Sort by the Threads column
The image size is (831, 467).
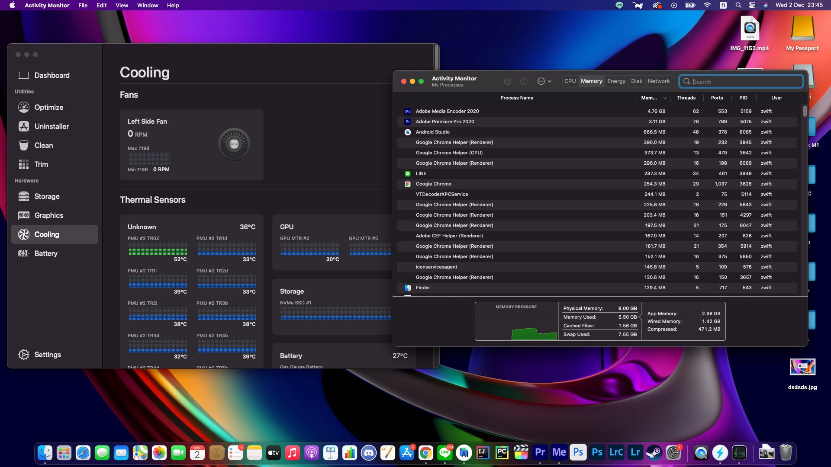click(686, 98)
